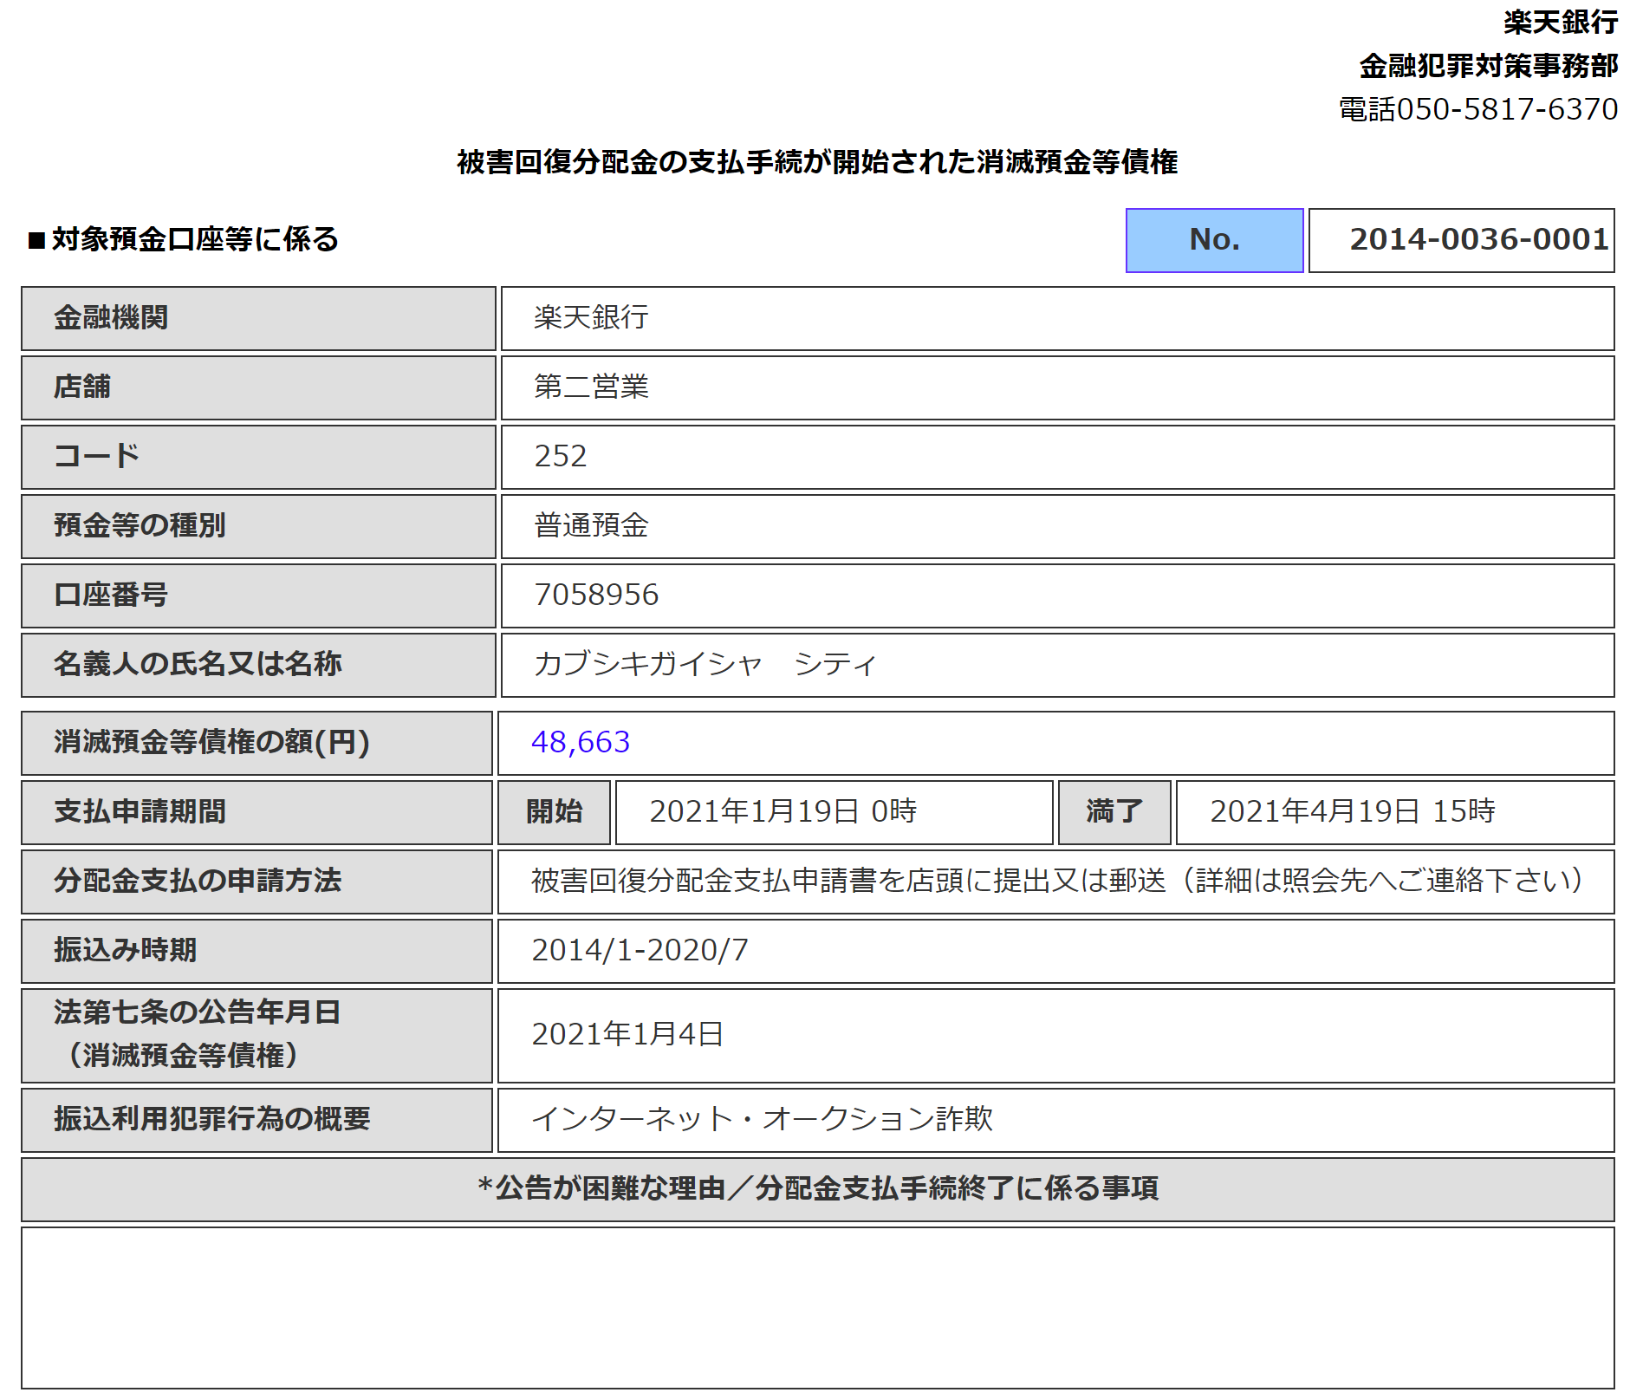Select the 分配金支払の申請方法 label cell

(257, 882)
